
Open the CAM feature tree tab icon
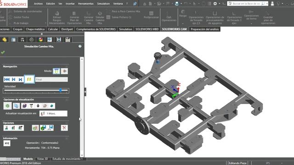[50, 40]
